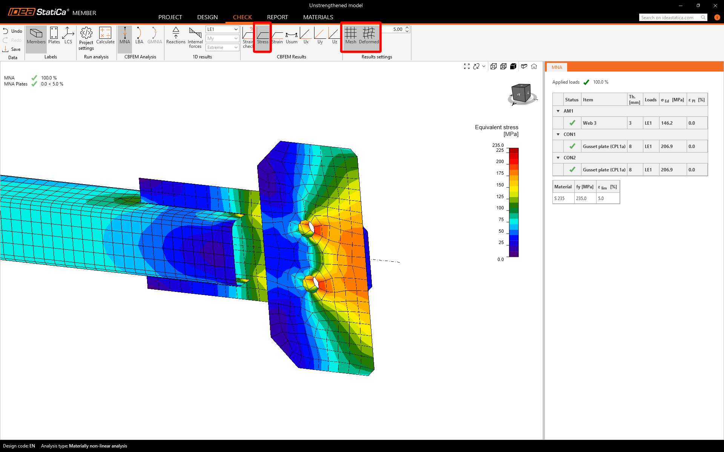Open the REPORT tab
724x452 pixels.
click(x=277, y=17)
